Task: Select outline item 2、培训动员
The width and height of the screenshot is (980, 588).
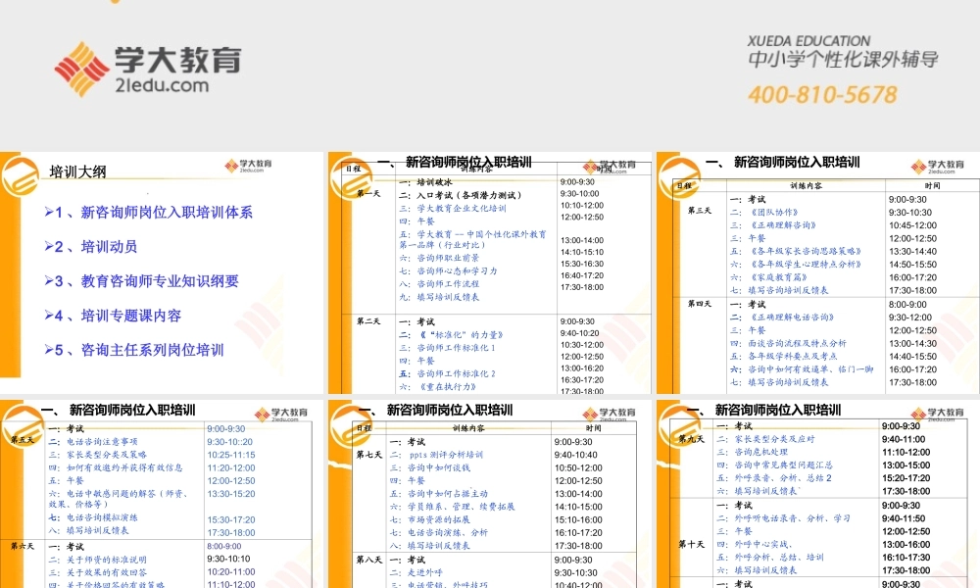Action: (90, 247)
